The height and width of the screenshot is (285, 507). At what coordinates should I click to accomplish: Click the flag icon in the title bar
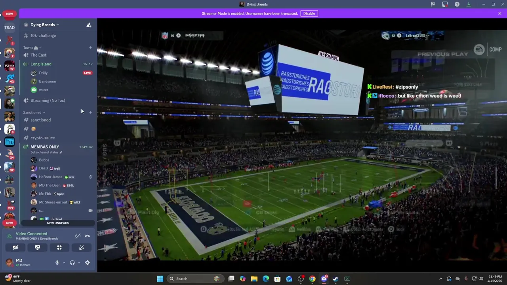click(433, 4)
